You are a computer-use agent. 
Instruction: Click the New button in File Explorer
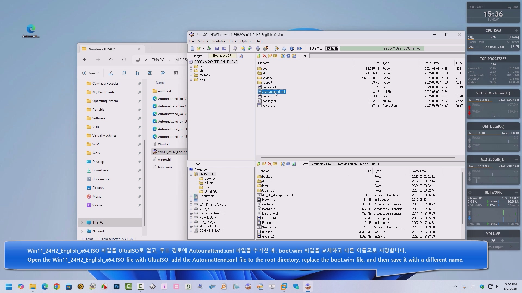(91, 73)
